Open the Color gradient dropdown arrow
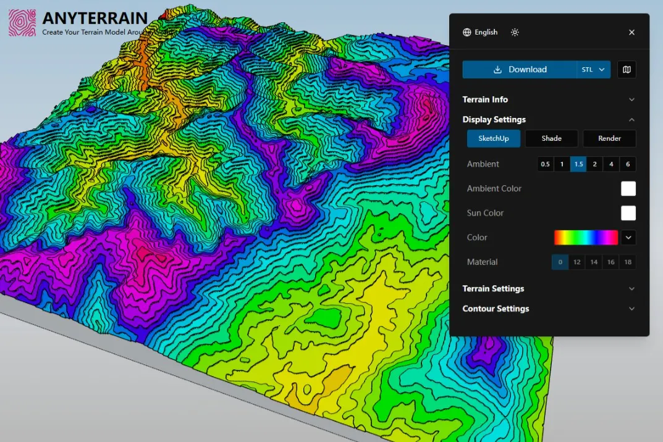This screenshot has height=442, width=663. [x=628, y=238]
